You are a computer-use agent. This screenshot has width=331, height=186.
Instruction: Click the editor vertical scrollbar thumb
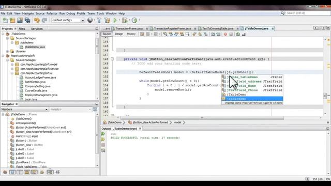(325, 96)
